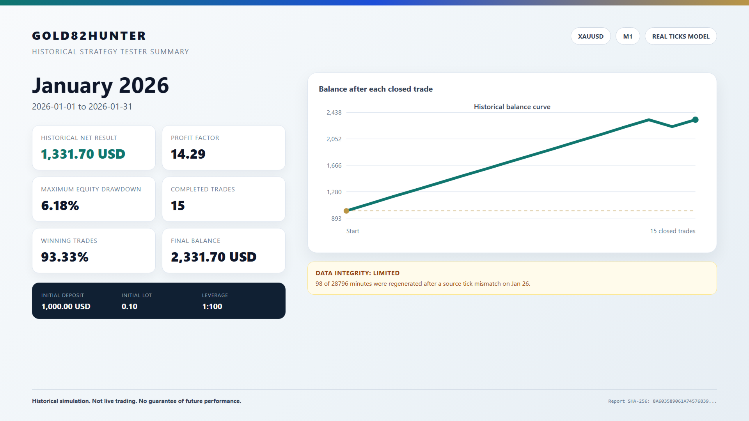This screenshot has width=749, height=421.
Task: Click the Final Balance card
Action: (224, 251)
